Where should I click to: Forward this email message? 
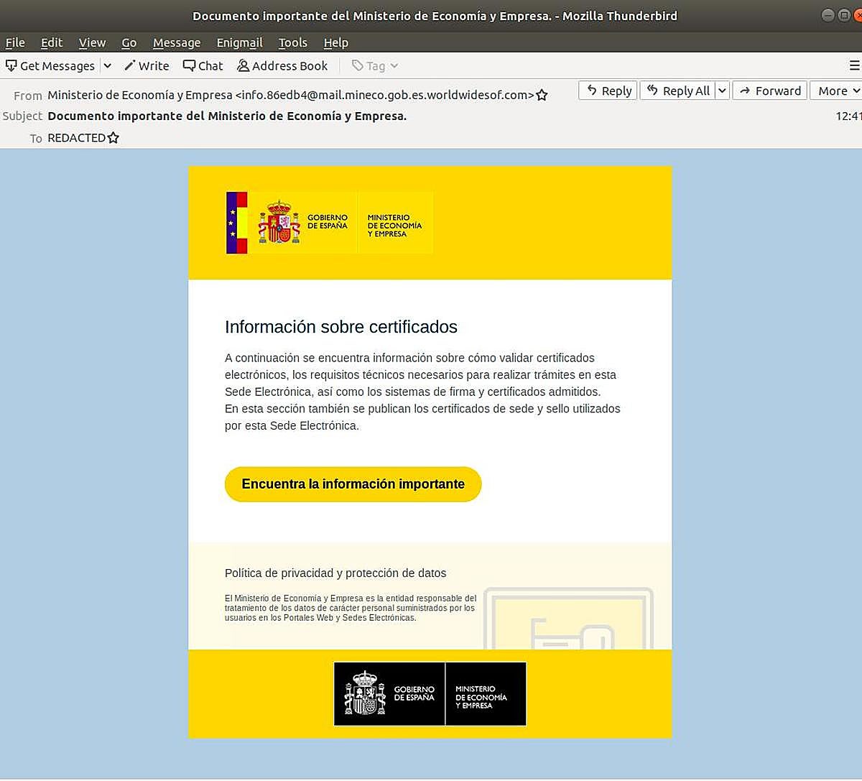(x=769, y=91)
